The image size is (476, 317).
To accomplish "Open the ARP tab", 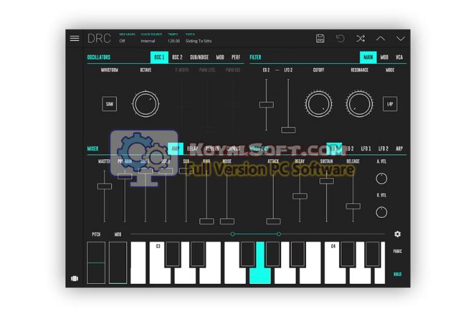I will coord(399,149).
